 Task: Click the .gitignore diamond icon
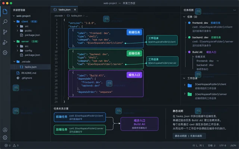click(18, 78)
